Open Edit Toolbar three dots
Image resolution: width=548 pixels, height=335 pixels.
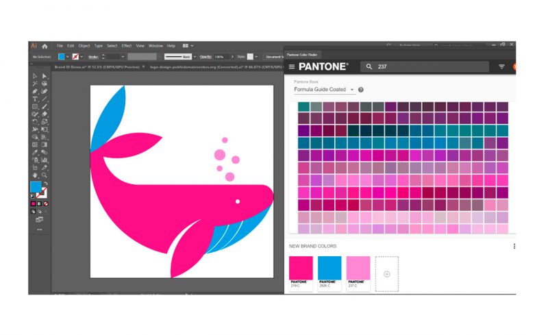40,229
